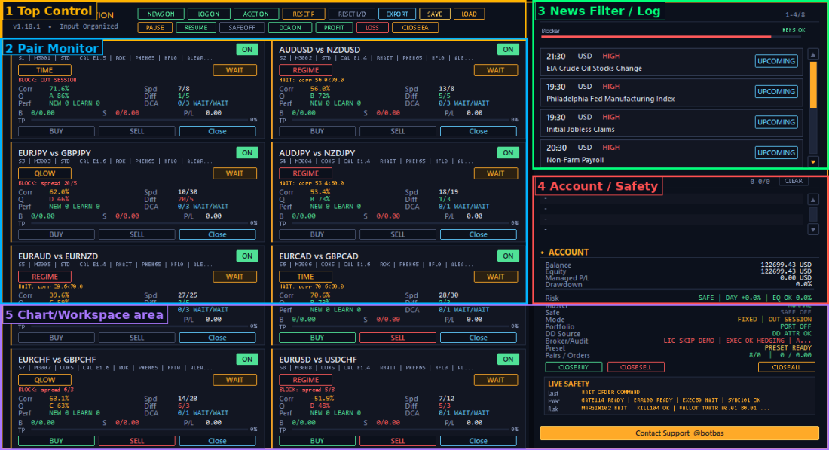Click the Balance value 122699.43 USD
The height and width of the screenshot is (450, 829).
785,265
